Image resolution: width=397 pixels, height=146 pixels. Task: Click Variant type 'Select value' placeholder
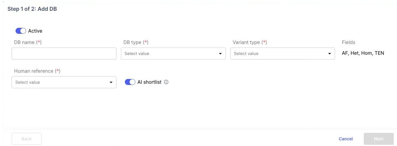(246, 54)
